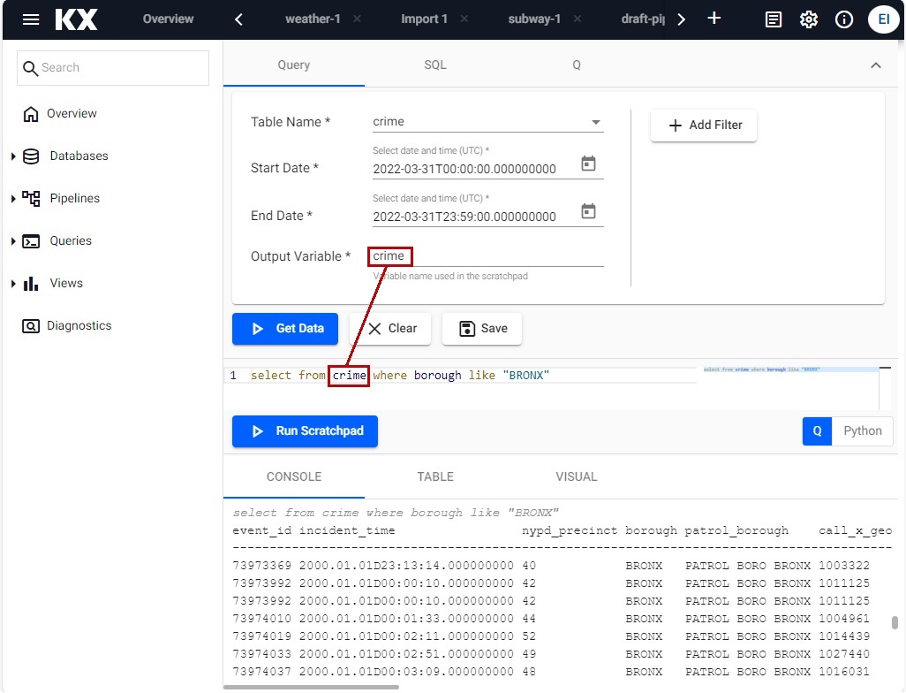The height and width of the screenshot is (693, 906).
Task: Open settings gear icon
Action: [x=808, y=19]
